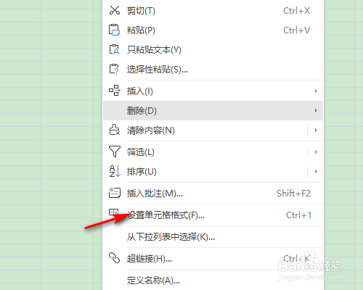Click the Clear Contents eraser icon
The width and height of the screenshot is (363, 290).
tap(115, 130)
